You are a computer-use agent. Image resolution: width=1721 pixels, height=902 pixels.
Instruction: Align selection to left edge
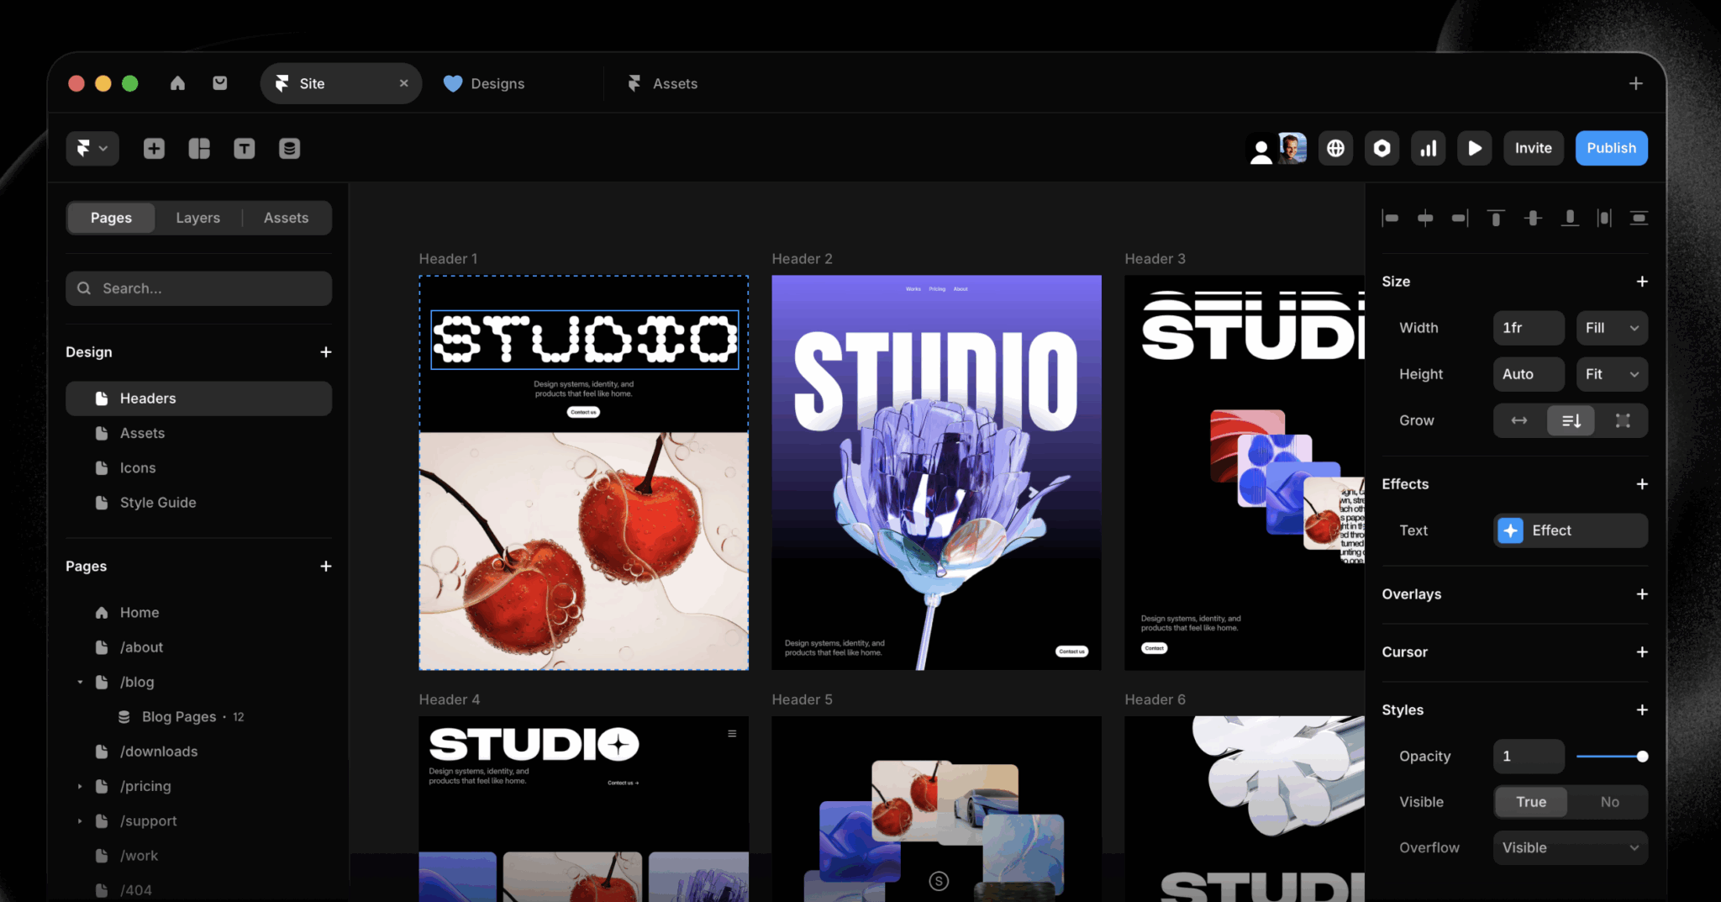pyautogui.click(x=1390, y=218)
